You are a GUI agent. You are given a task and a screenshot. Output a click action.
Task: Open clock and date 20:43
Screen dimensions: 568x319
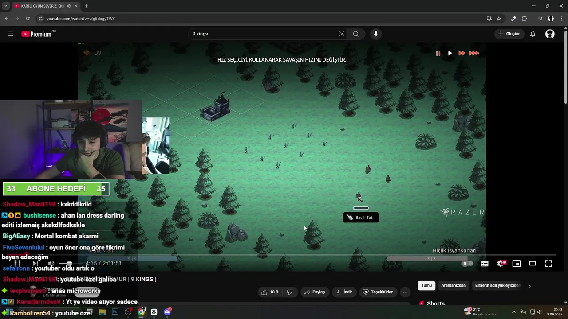555,312
